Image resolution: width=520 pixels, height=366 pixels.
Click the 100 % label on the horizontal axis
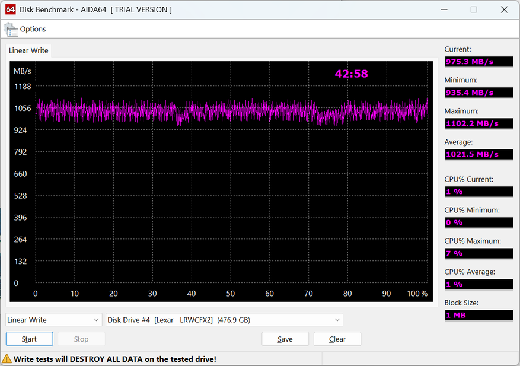(417, 293)
